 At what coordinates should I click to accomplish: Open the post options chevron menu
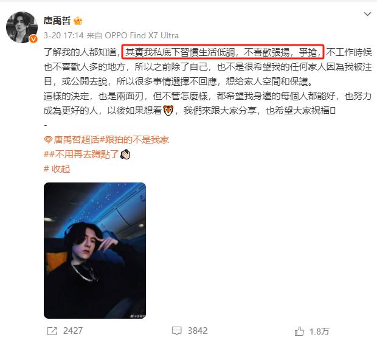(x=367, y=14)
